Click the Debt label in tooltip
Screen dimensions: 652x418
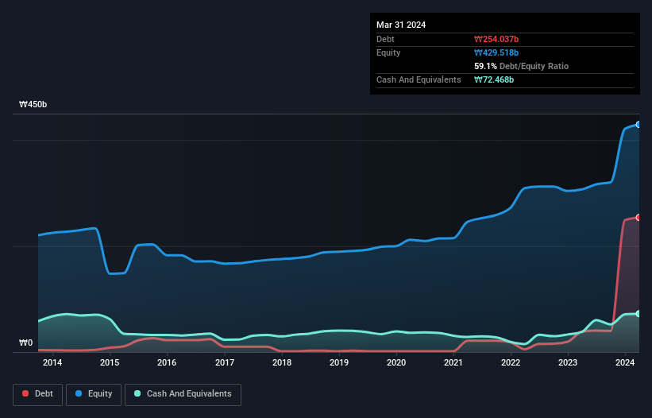[x=385, y=39]
